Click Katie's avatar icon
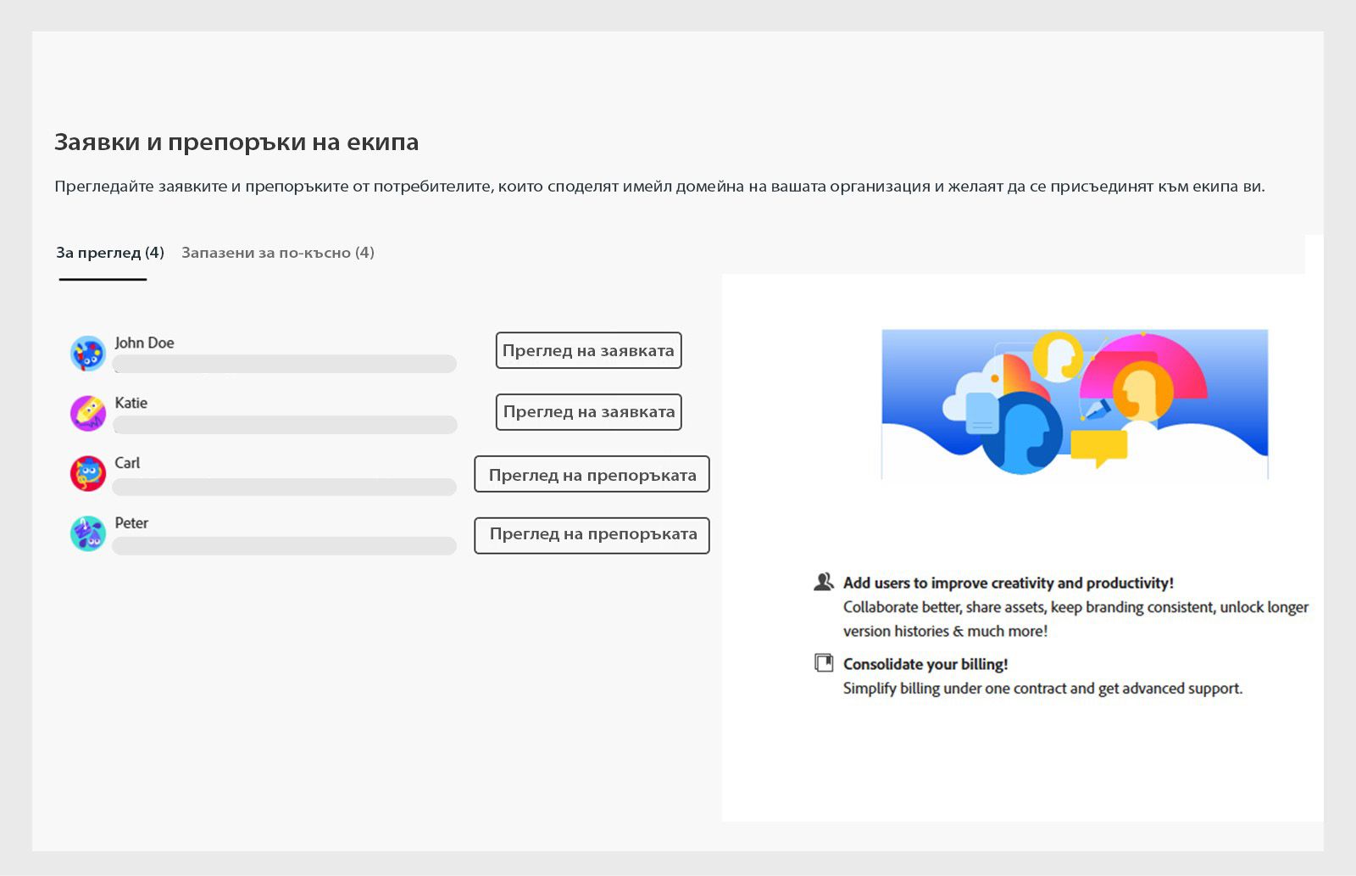 tap(87, 413)
